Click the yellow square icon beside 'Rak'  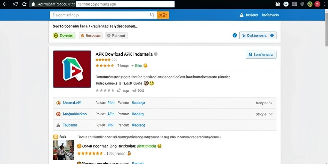(55, 137)
